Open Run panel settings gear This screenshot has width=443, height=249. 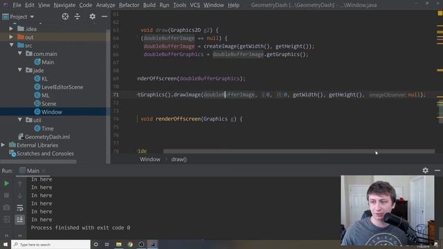(425, 170)
